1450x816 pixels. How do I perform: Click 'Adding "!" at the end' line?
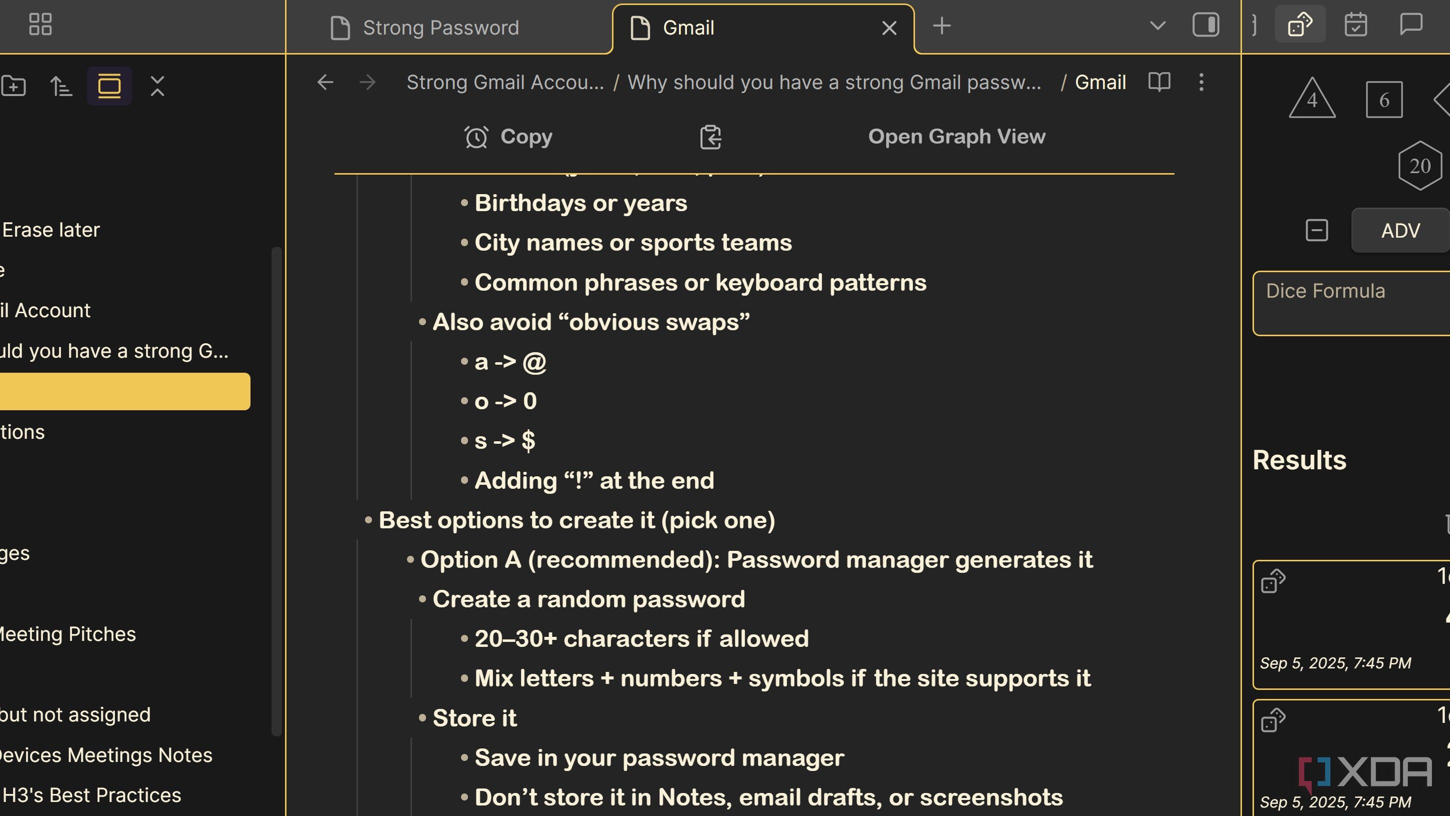(x=594, y=481)
